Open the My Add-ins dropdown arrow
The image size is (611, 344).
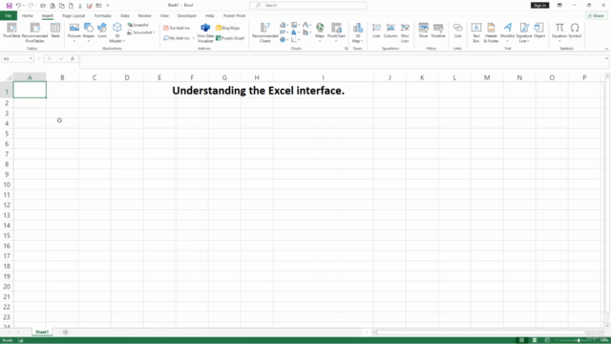(194, 38)
